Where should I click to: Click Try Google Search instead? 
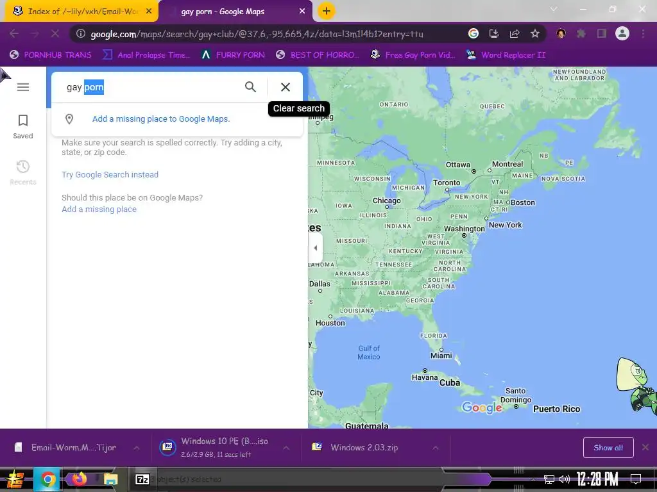coord(110,174)
